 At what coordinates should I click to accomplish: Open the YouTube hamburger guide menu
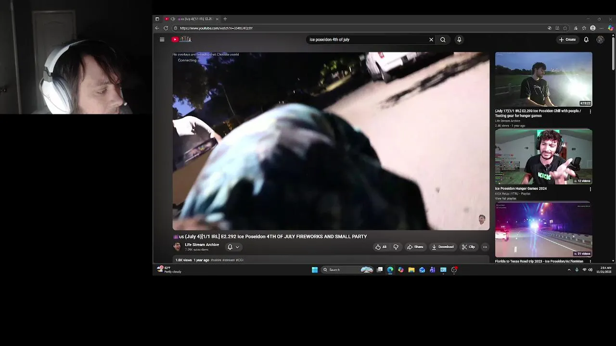[x=162, y=39]
